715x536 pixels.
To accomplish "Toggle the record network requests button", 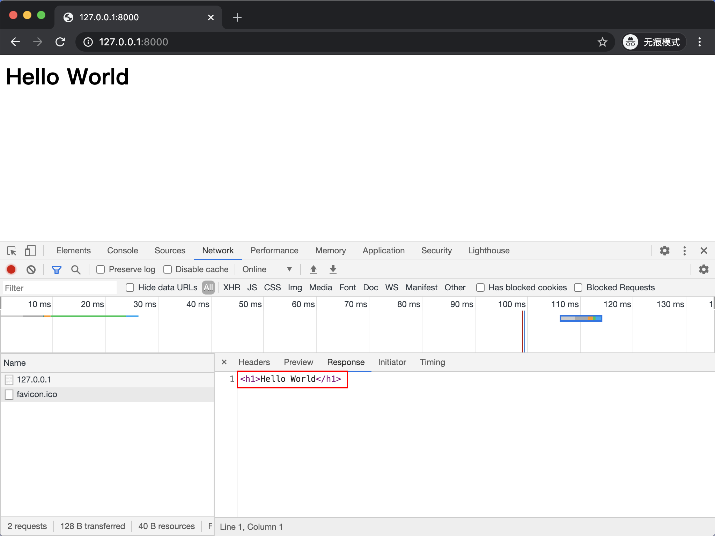I will tap(11, 270).
